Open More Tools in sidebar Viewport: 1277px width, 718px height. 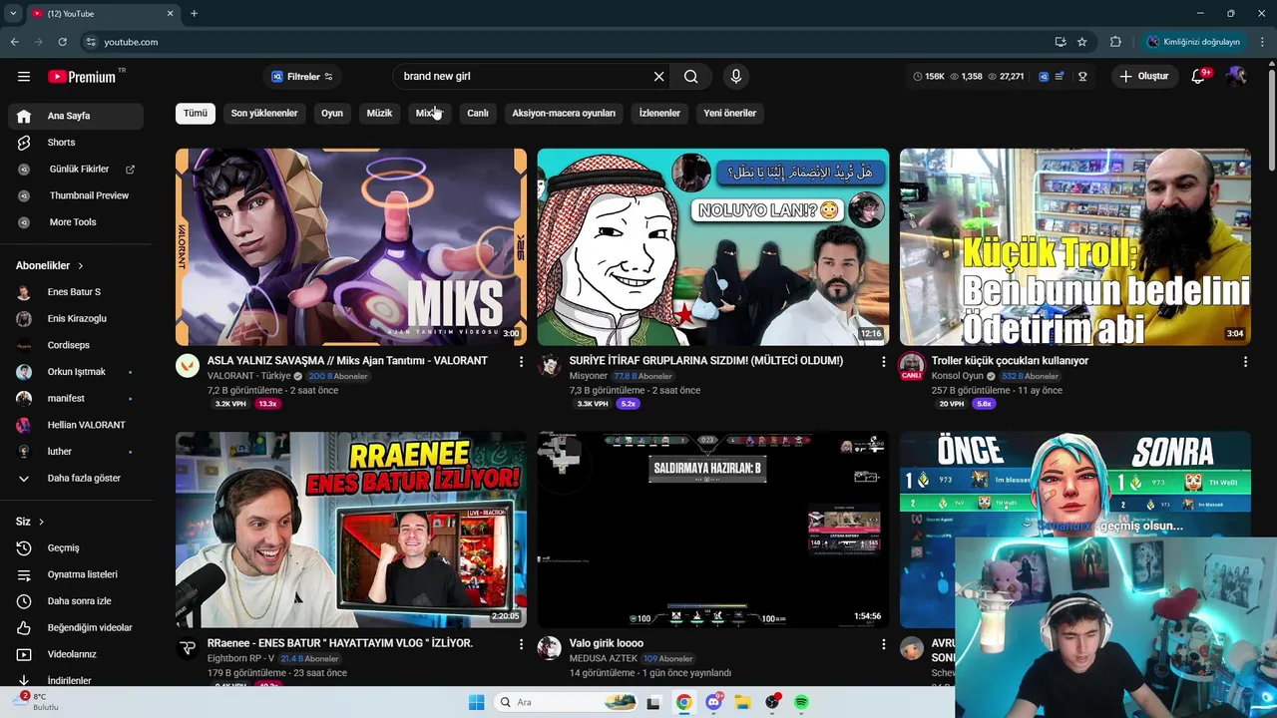pos(76,222)
